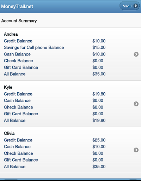The height and width of the screenshot is (181, 141).
Task: Click the MoneyTrail.net header title
Action: [x=17, y=6]
